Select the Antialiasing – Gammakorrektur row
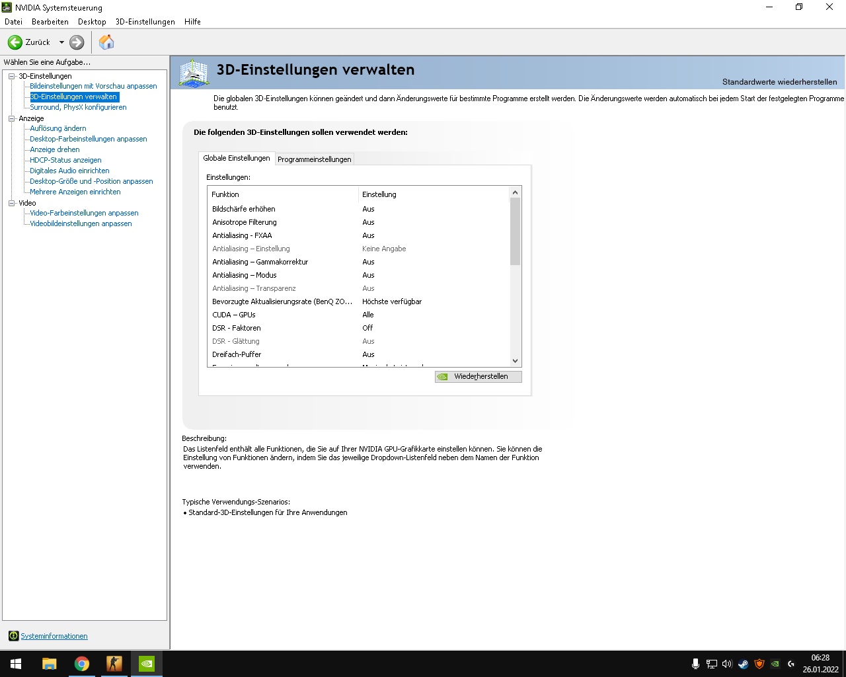Viewport: 846px width, 677px height. pos(359,262)
